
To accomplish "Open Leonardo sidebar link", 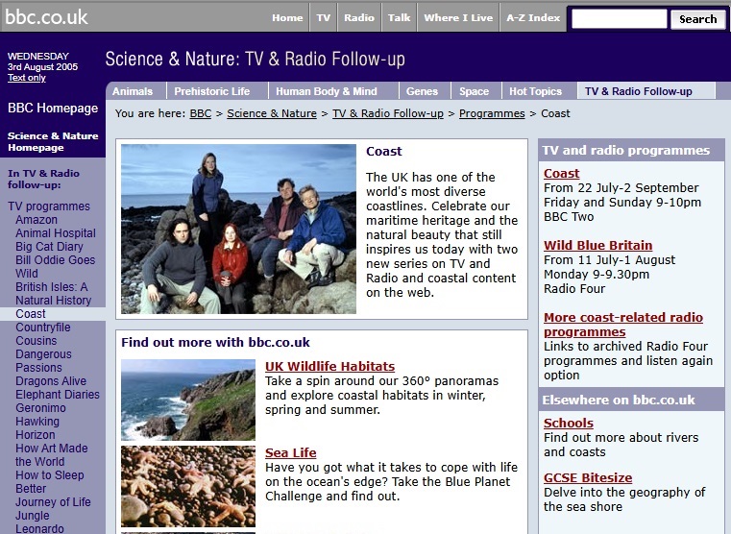I will click(x=39, y=528).
